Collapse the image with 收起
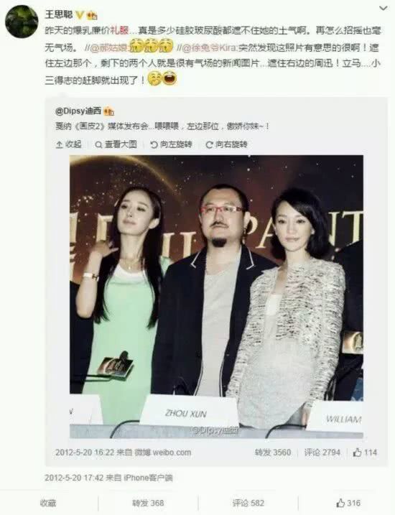 (x=69, y=144)
